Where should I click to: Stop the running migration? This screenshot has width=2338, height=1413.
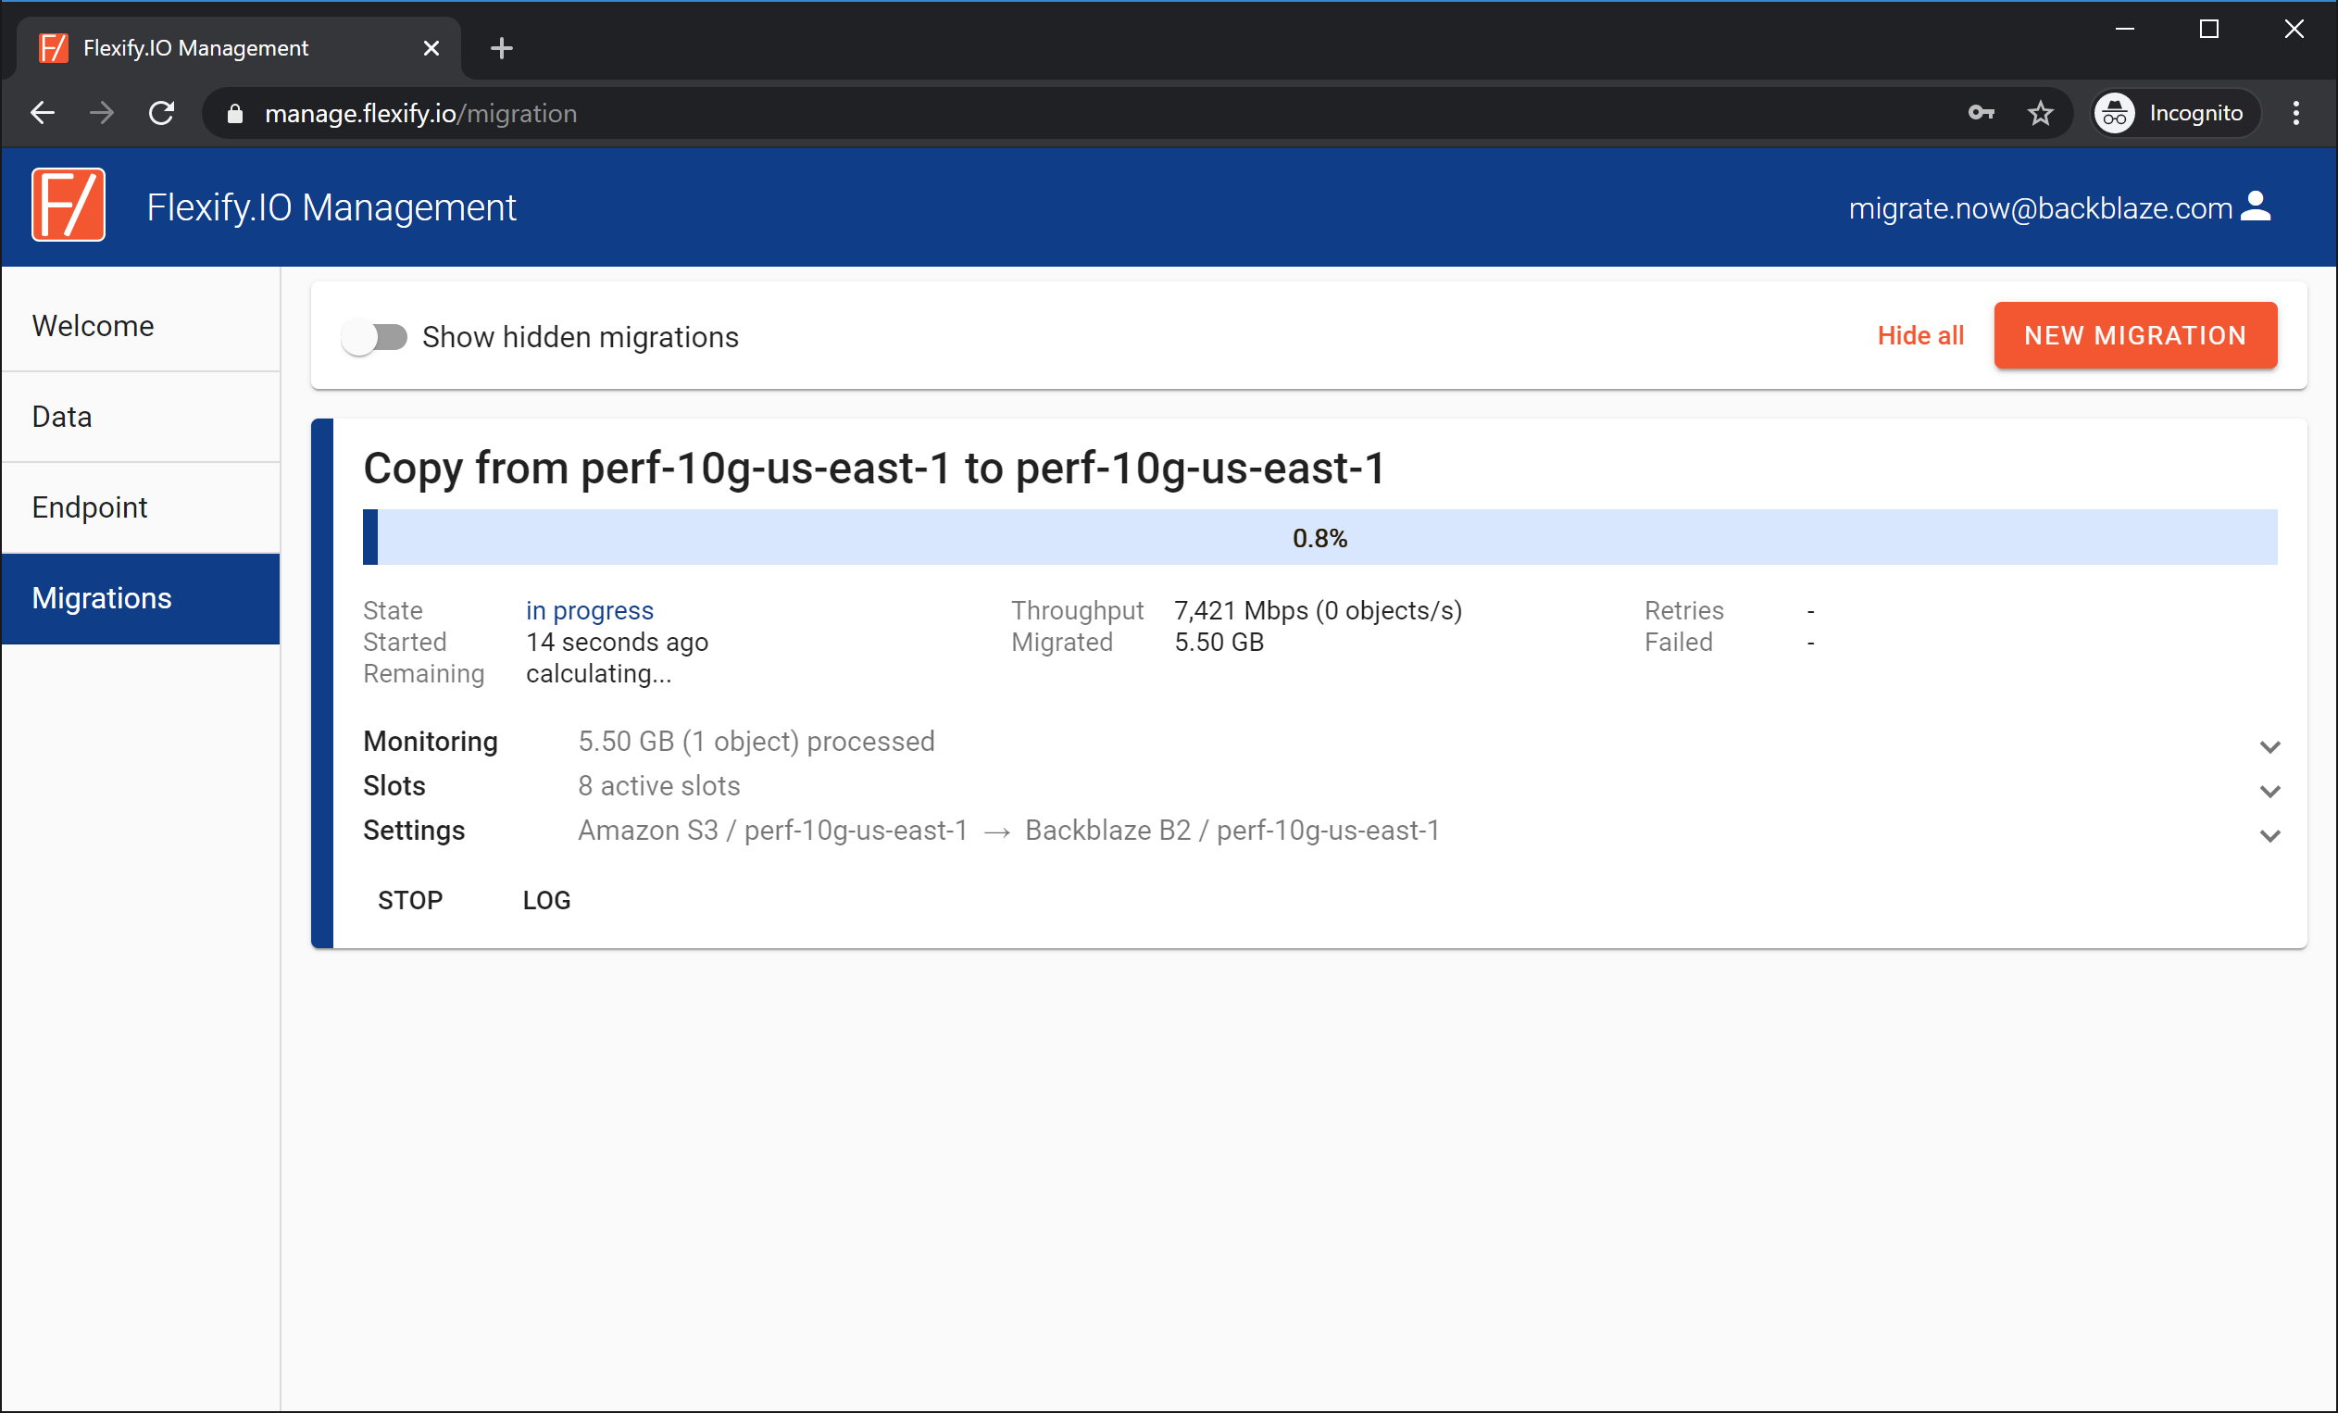pos(410,900)
